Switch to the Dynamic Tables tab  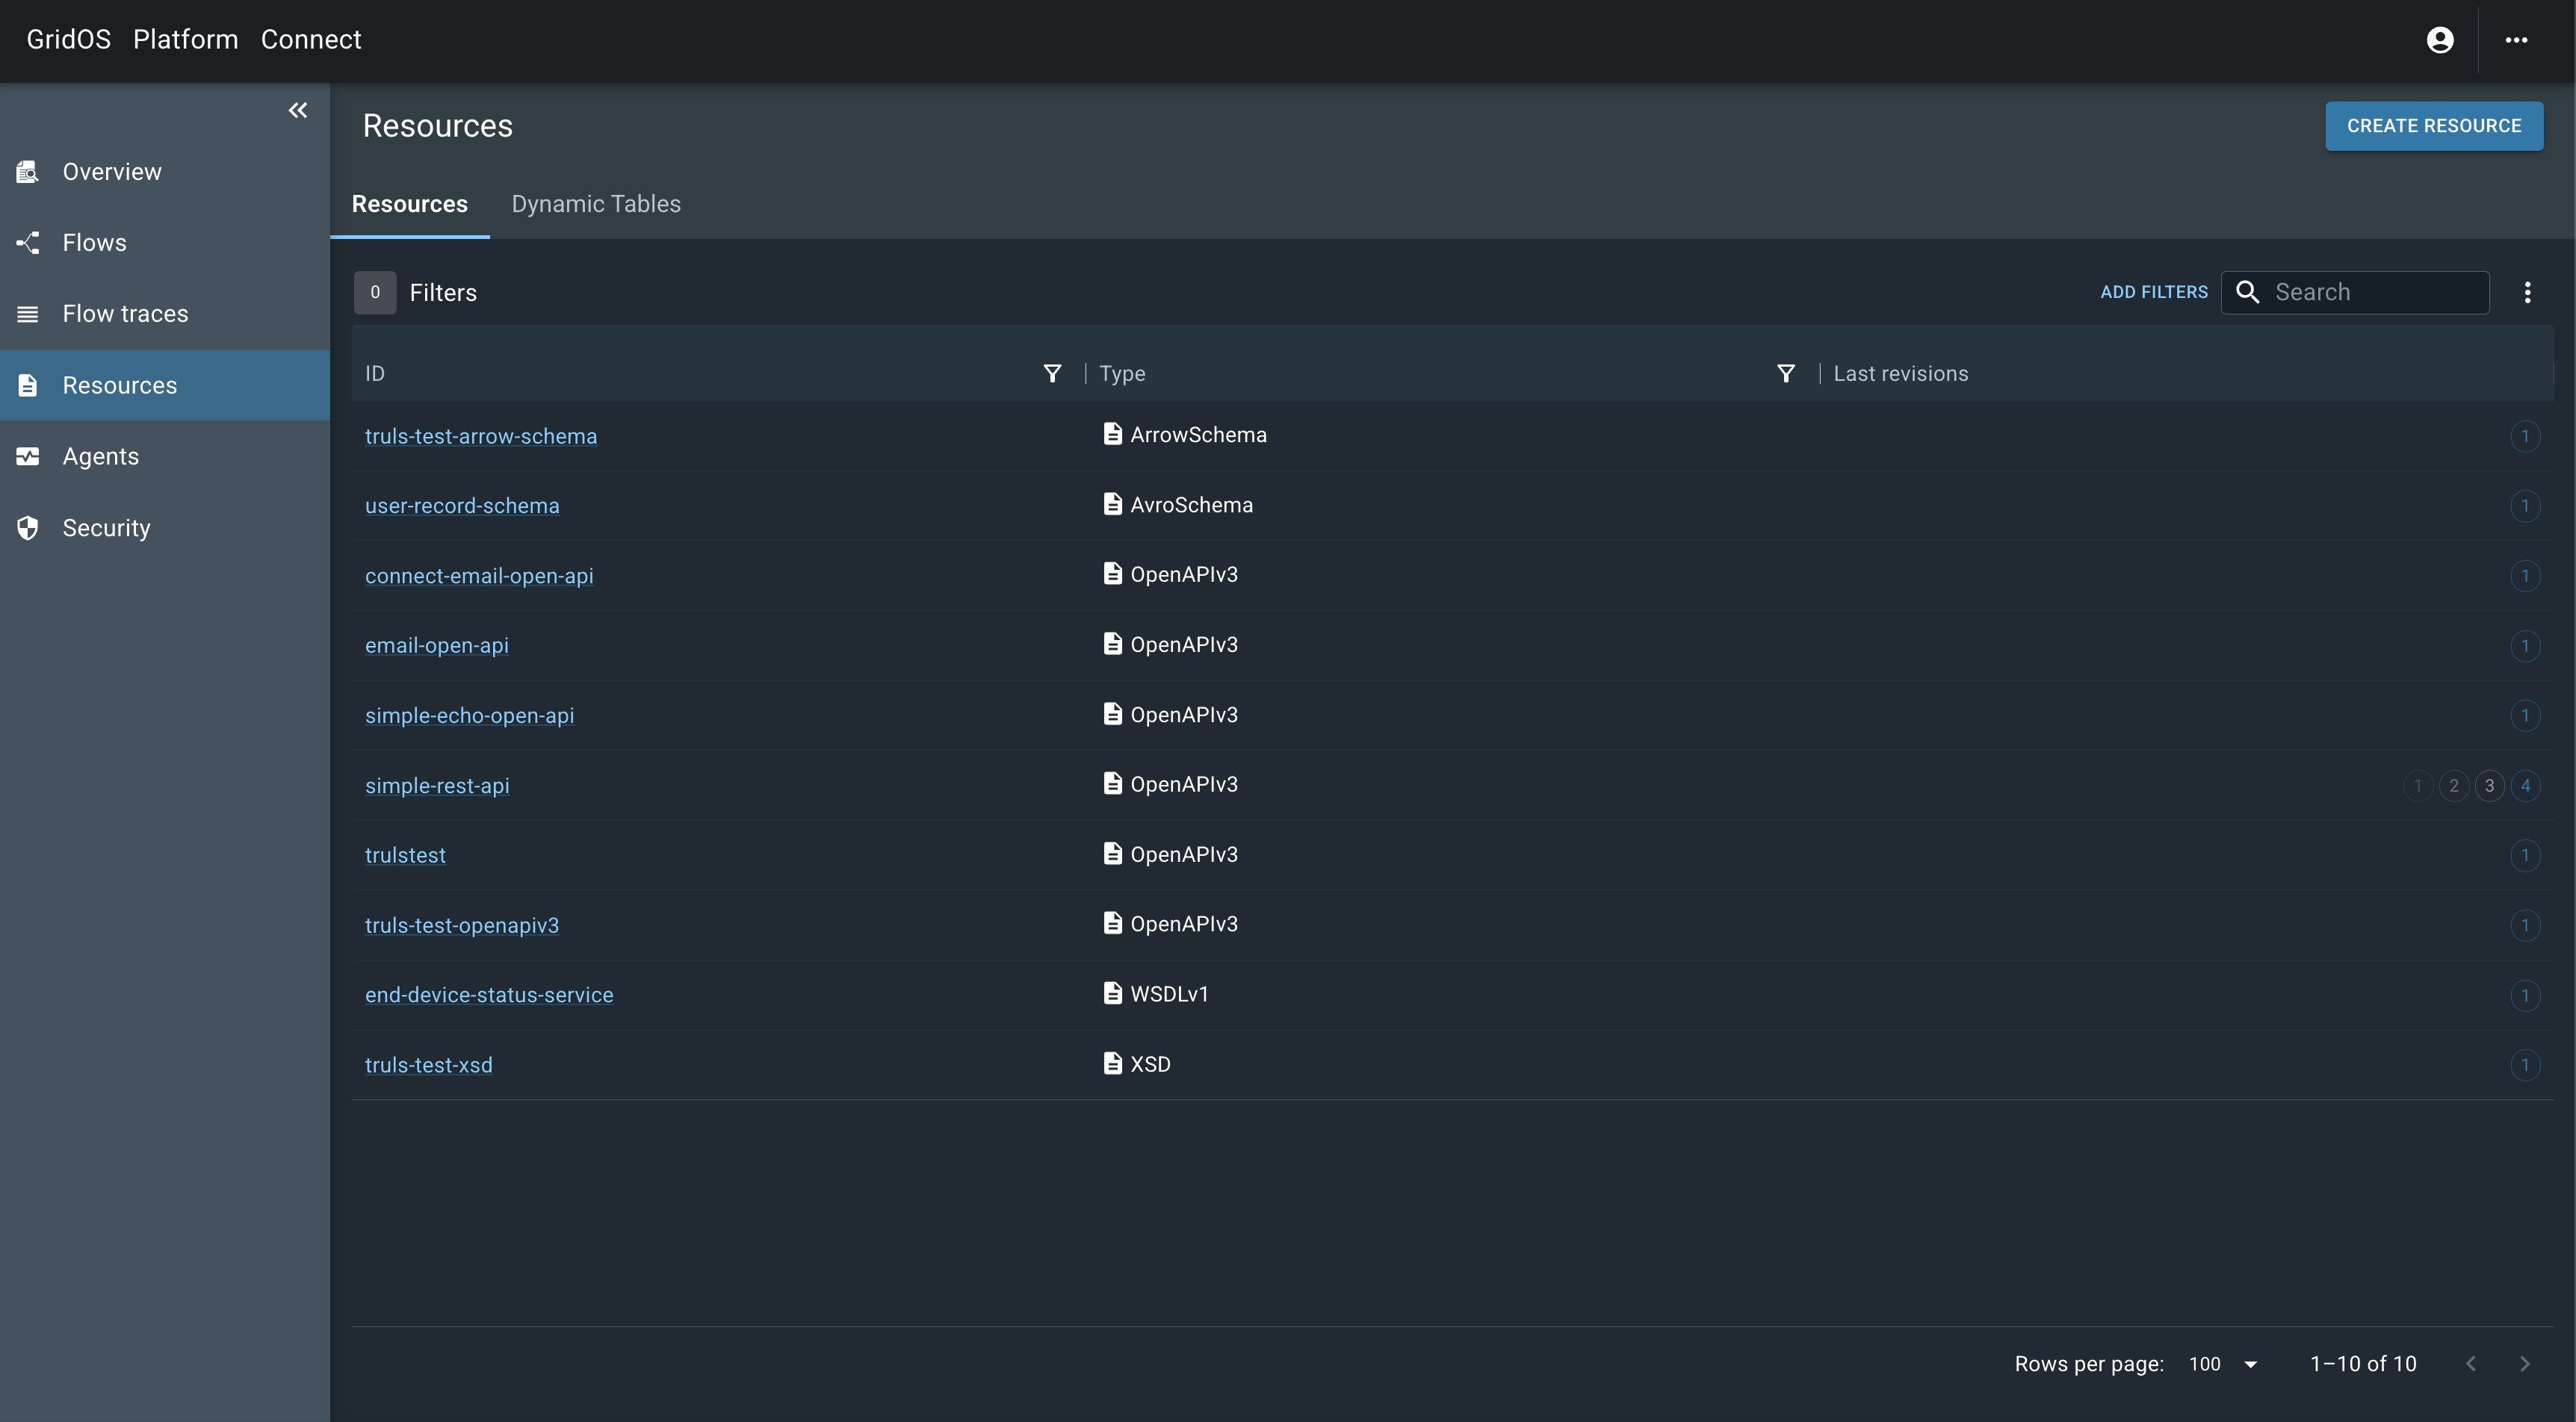pos(596,204)
